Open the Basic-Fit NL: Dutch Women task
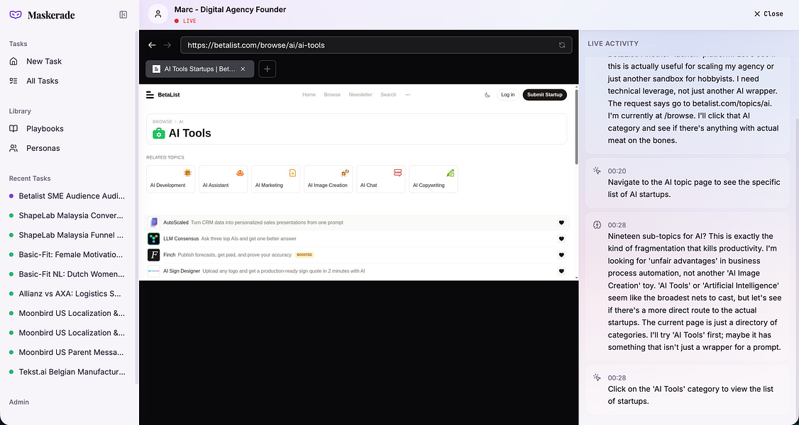This screenshot has width=799, height=425. pos(72,274)
